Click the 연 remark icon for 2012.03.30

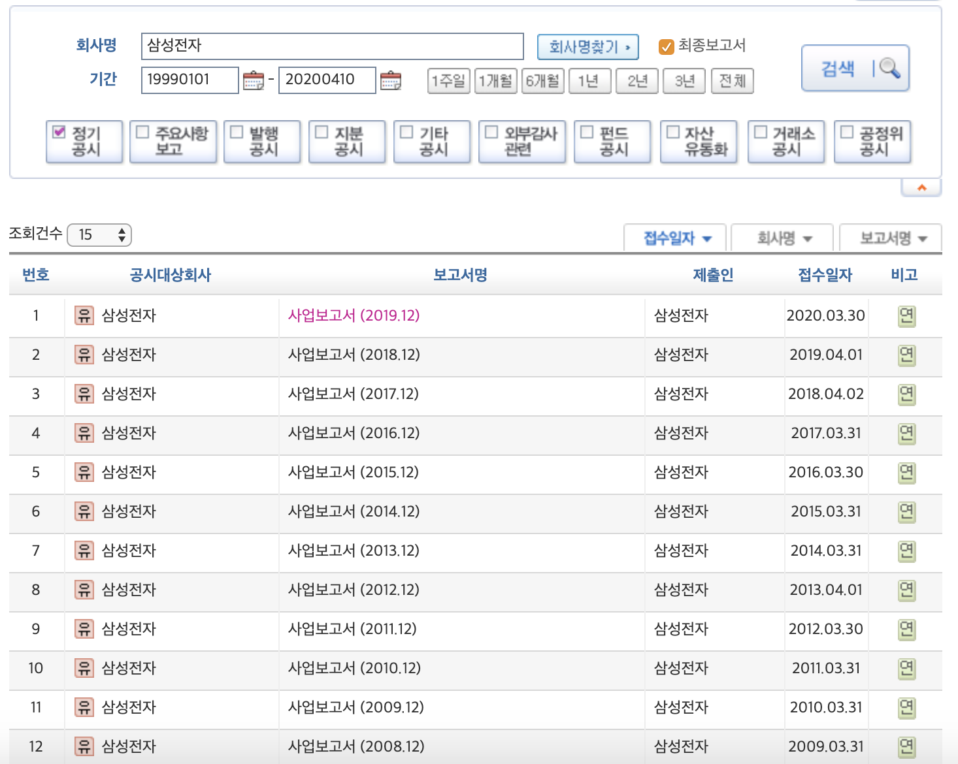(x=906, y=629)
